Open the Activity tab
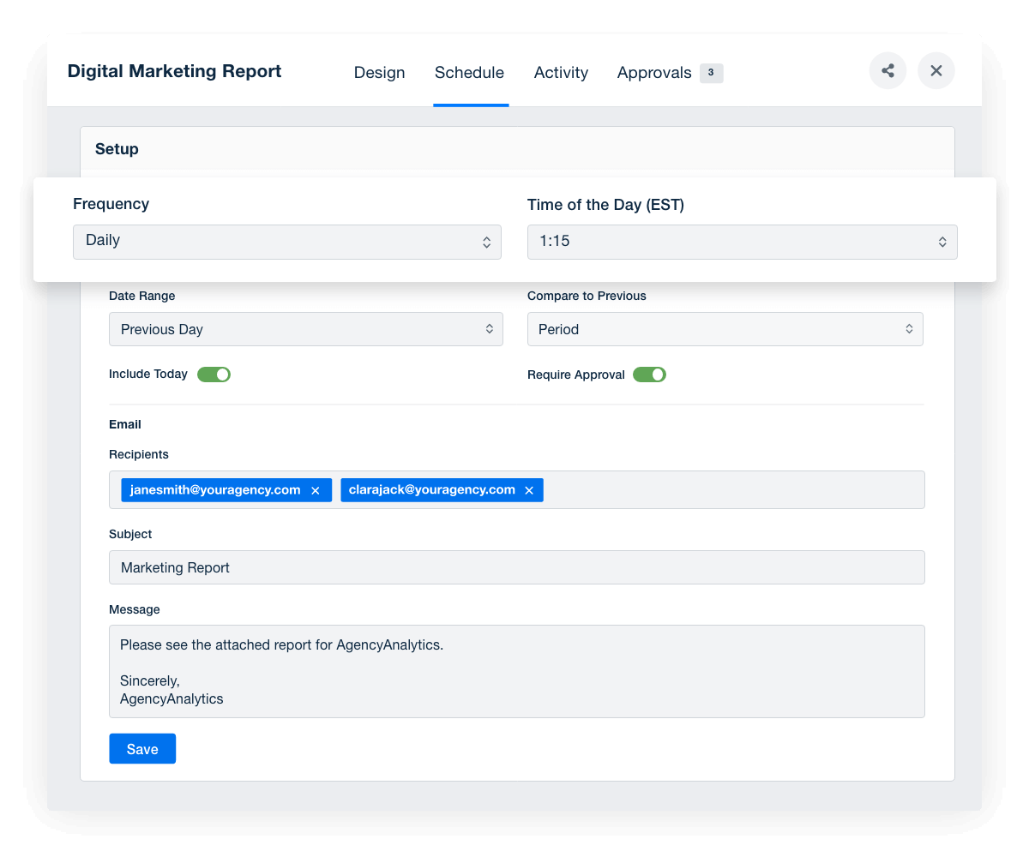 [x=561, y=73]
